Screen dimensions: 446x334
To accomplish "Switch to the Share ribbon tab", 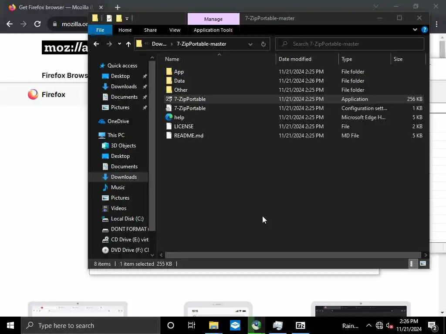I will click(x=150, y=30).
